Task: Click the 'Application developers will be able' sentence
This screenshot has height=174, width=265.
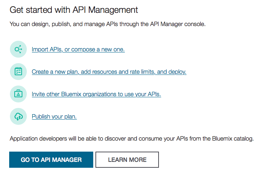Action: coord(131,139)
